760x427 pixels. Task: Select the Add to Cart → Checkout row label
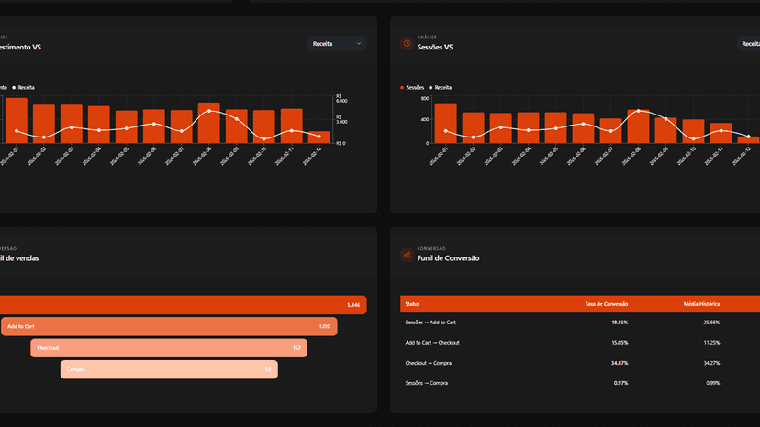(432, 343)
